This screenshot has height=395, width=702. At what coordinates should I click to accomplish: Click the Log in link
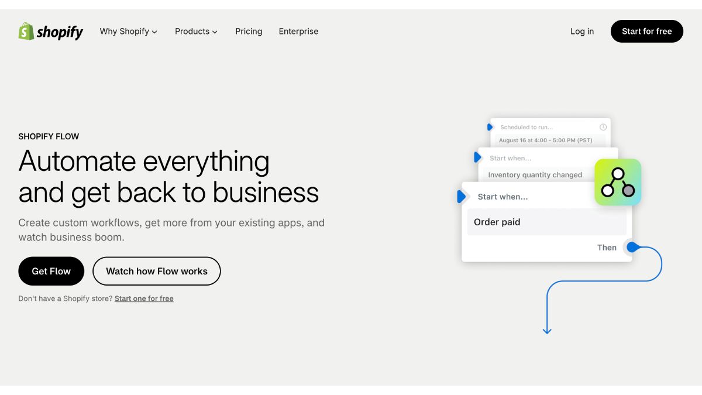point(582,32)
